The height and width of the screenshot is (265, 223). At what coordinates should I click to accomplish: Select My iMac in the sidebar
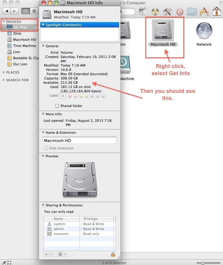tap(20, 27)
